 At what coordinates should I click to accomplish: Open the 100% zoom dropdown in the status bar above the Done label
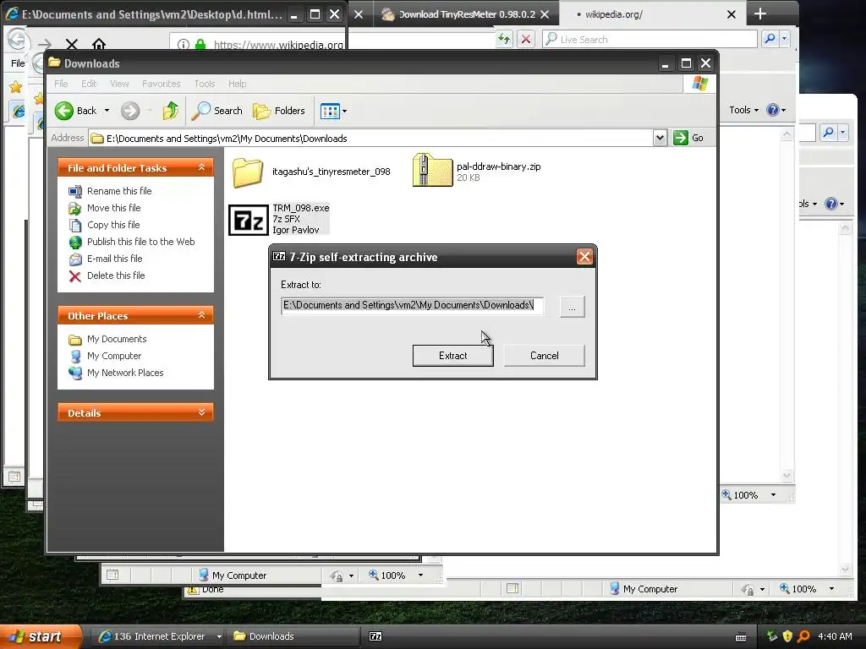420,575
